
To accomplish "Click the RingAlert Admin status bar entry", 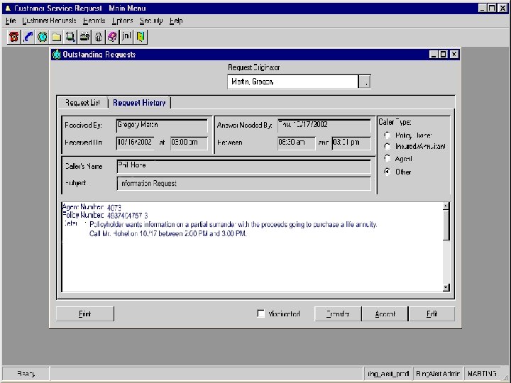I will click(438, 374).
